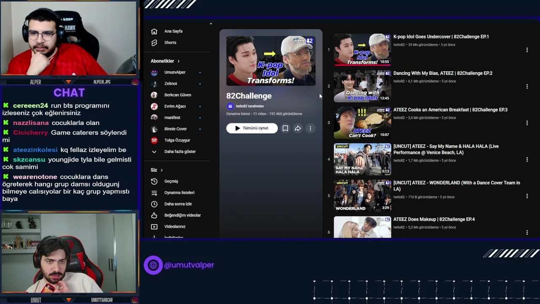Open hello82 tarafından channel link
This screenshot has width=540, height=304.
click(x=250, y=106)
